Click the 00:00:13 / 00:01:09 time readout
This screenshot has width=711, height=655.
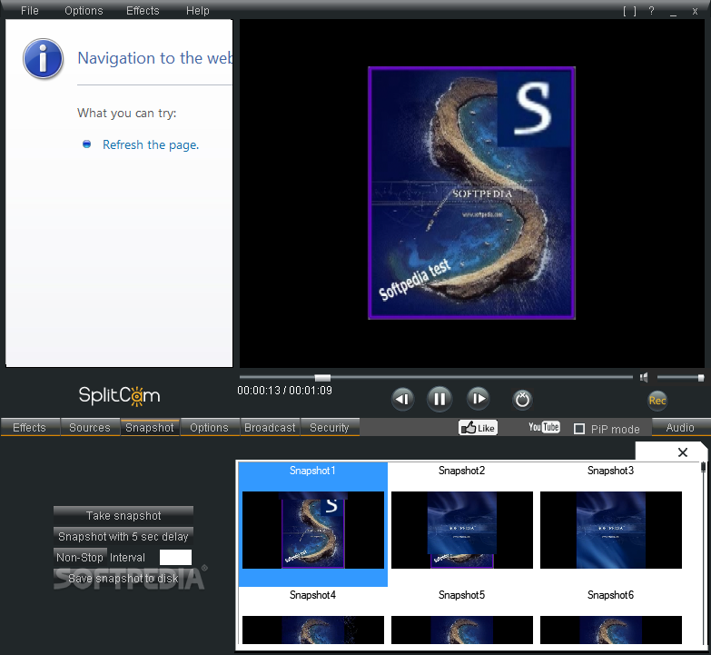coord(285,390)
